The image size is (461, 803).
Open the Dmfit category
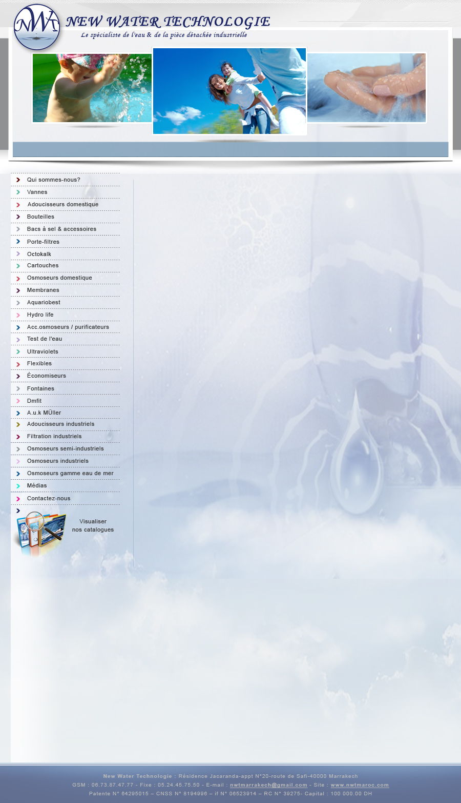34,401
